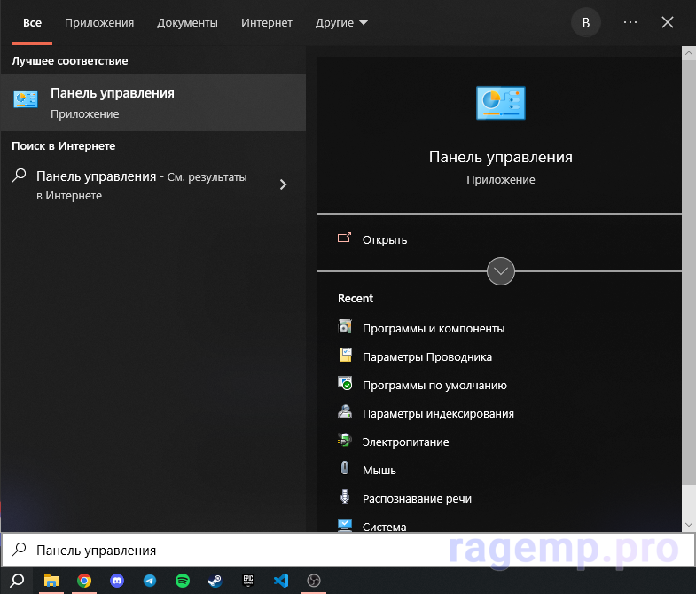
Task: Expand the actions list with the round chevron
Action: click(501, 271)
